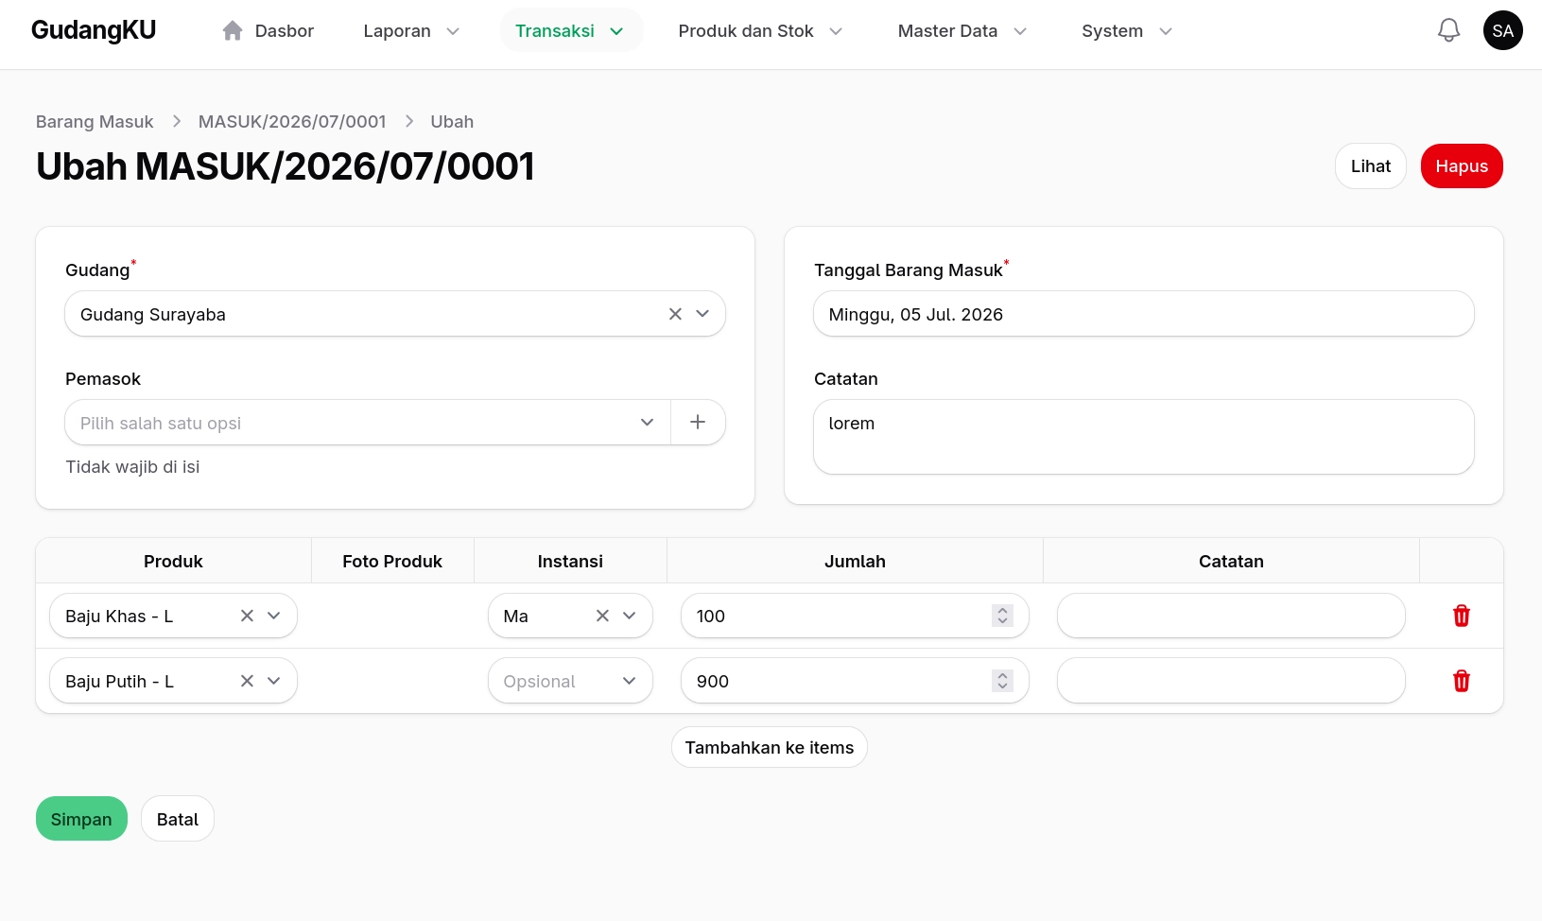Open the System menu
The image size is (1542, 921).
[1127, 30]
